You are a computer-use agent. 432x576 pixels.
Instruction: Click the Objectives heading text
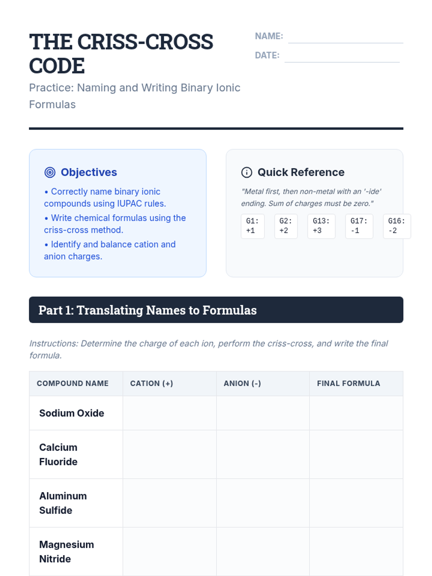(89, 172)
